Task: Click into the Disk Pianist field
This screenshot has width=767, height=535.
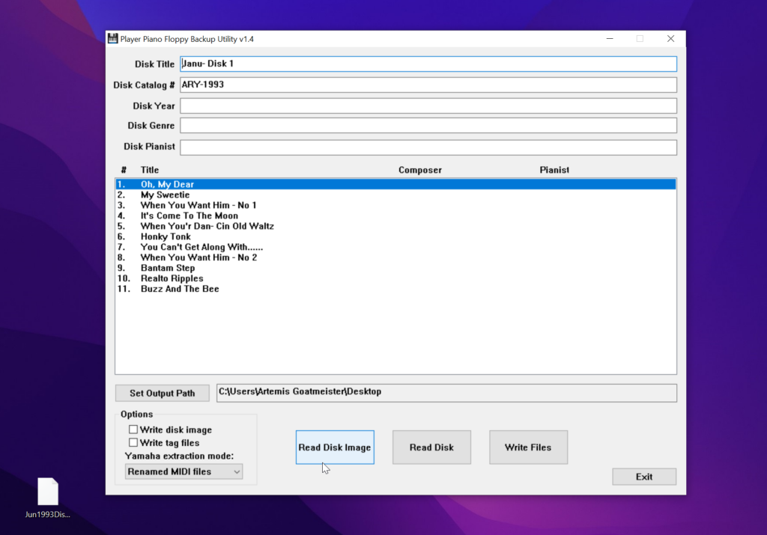Action: click(x=427, y=147)
